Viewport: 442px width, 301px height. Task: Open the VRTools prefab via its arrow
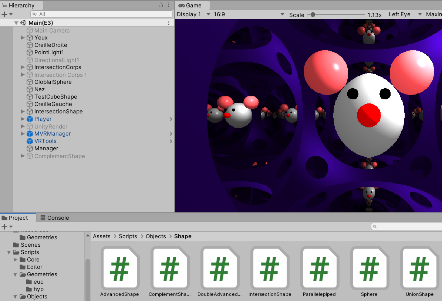(171, 141)
